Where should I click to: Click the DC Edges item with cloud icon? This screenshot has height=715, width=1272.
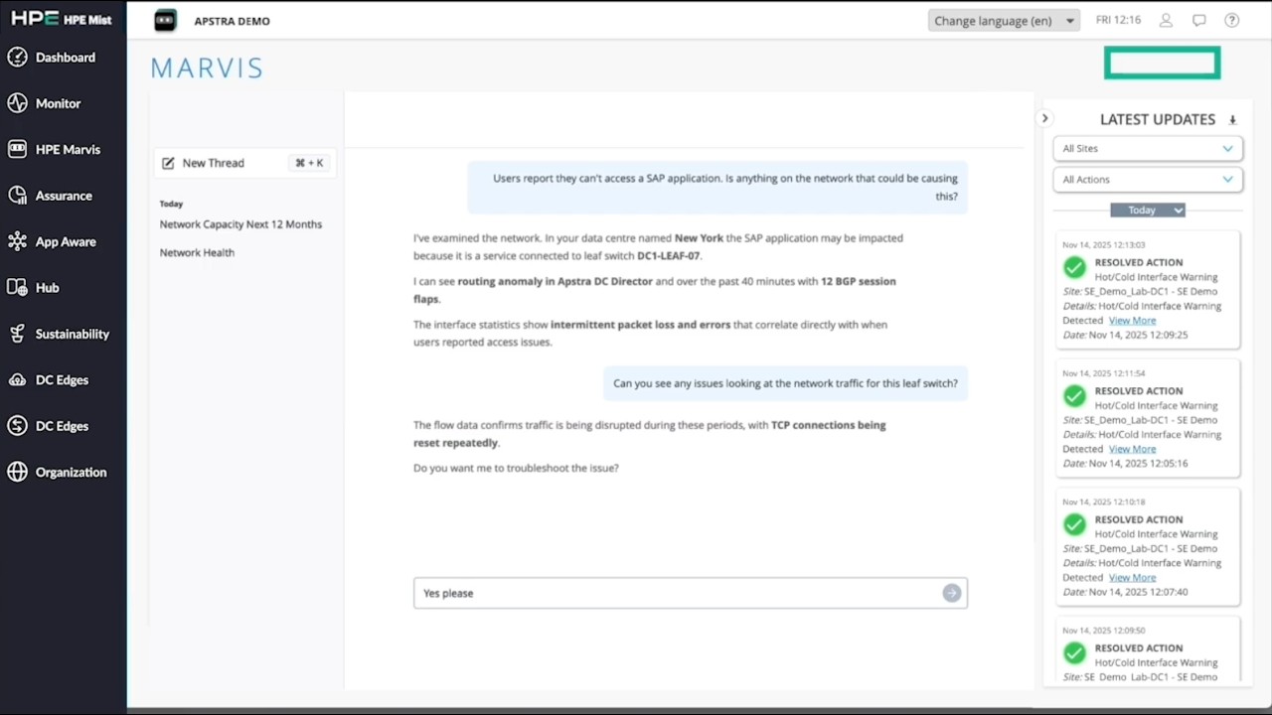(48, 380)
